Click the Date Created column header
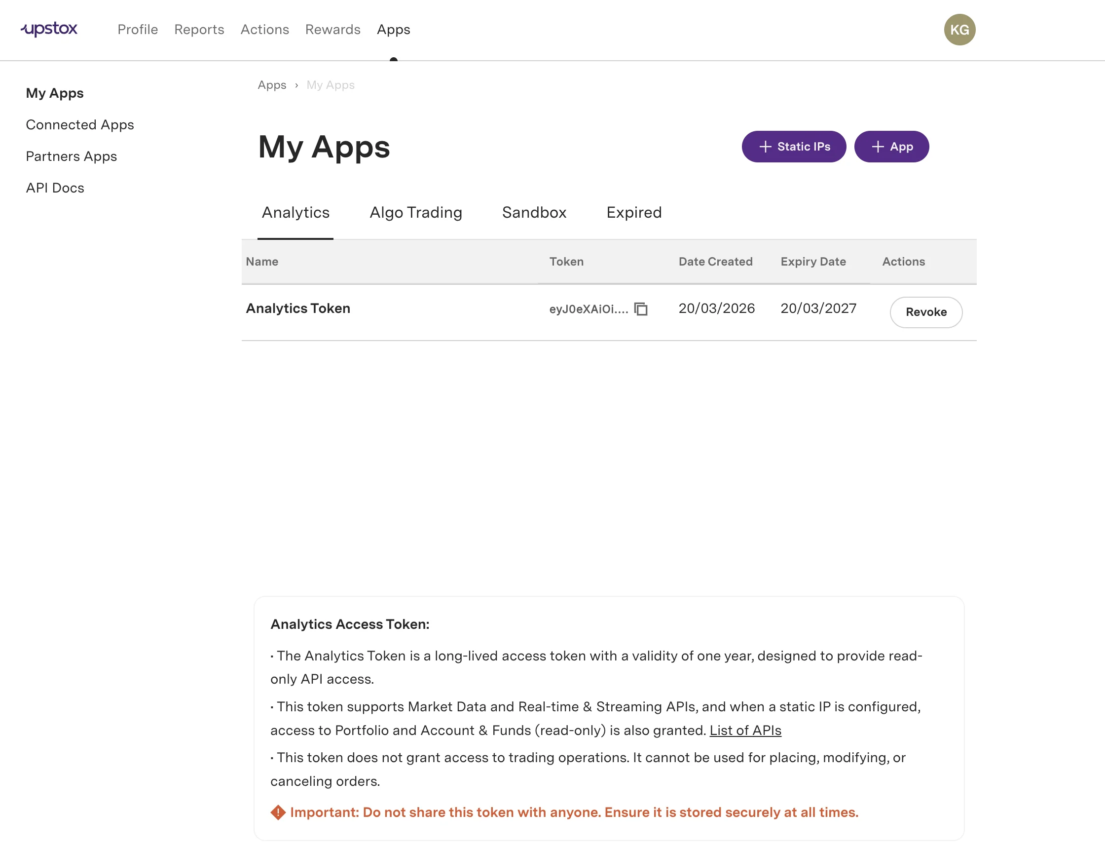This screenshot has width=1105, height=850. pyautogui.click(x=715, y=262)
